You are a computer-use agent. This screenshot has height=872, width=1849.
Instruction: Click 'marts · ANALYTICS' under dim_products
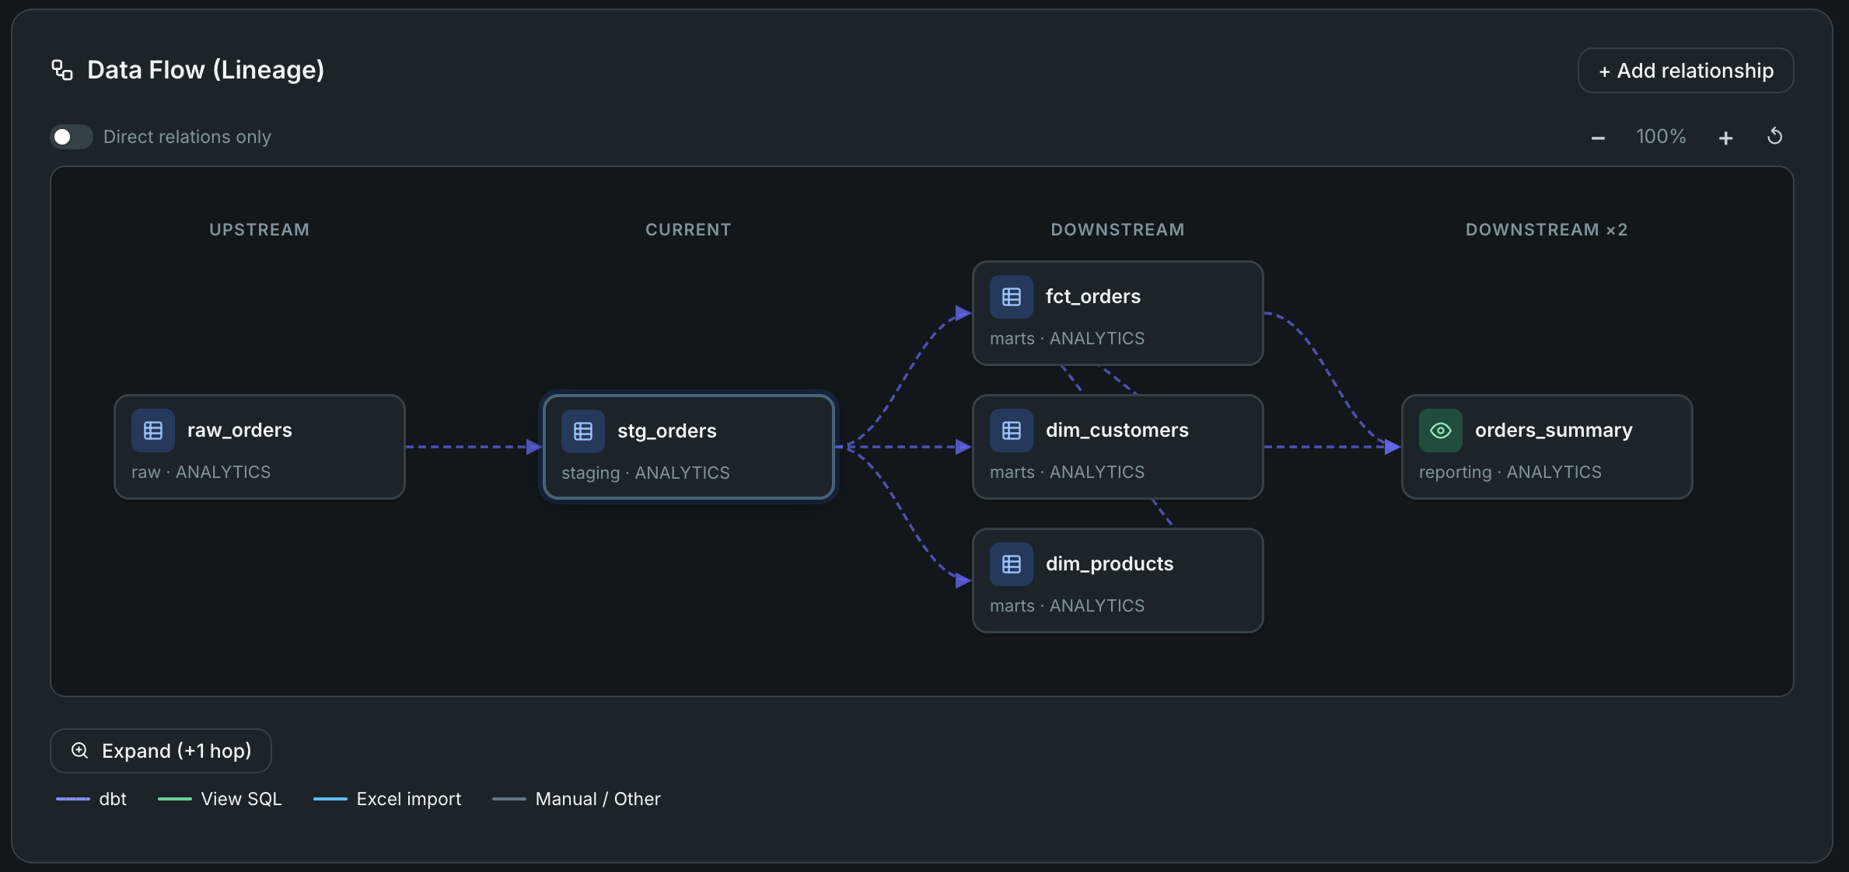(1068, 606)
